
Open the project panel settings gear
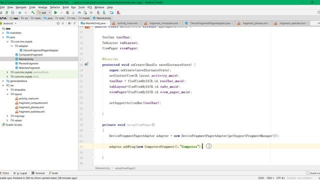point(69,23)
